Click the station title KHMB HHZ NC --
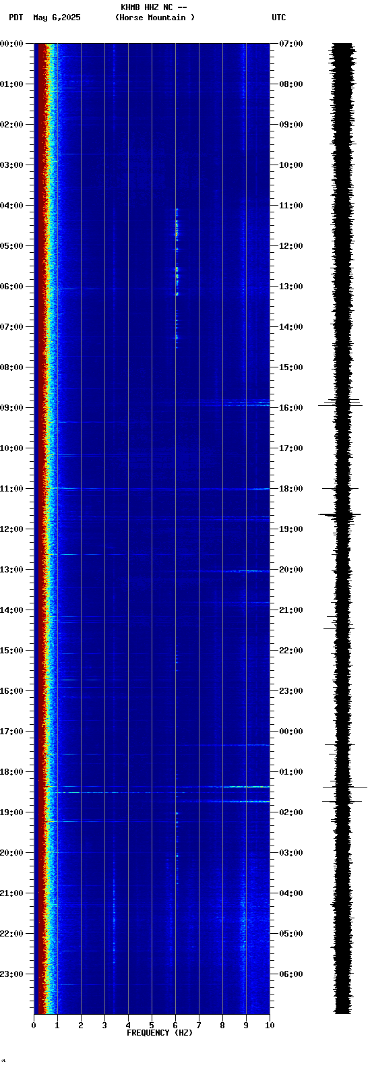The image size is (372, 1068). pos(154,7)
